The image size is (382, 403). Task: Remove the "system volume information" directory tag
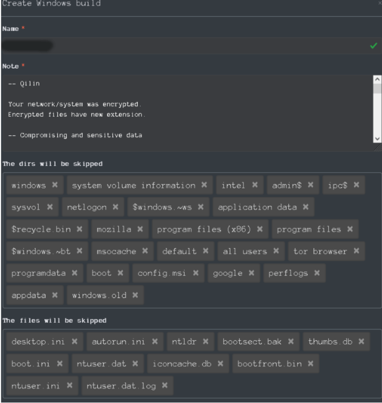(204, 185)
